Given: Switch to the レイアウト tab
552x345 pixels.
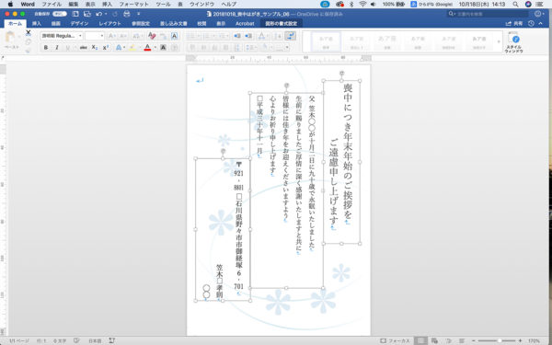Looking at the screenshot, I should pos(109,24).
